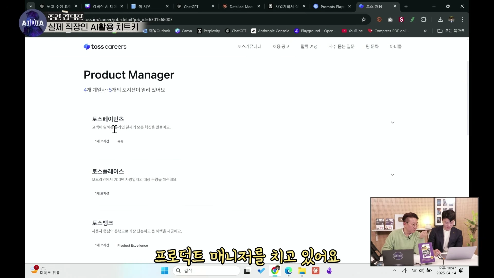Show Chrome downloads

click(x=440, y=20)
